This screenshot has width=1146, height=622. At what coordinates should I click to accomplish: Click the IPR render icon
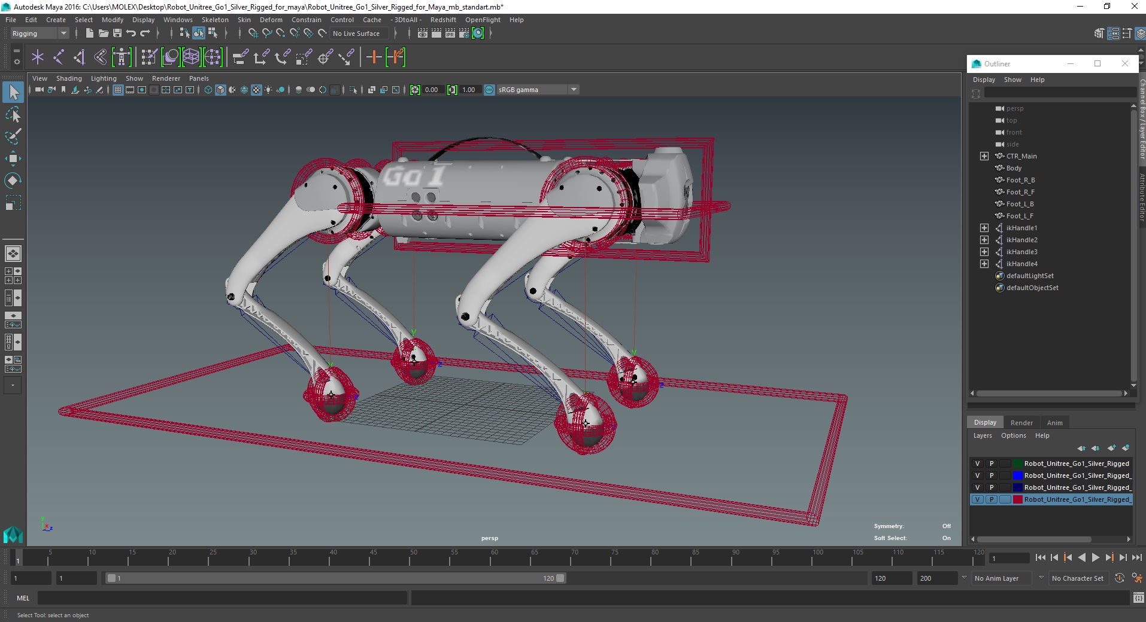pyautogui.click(x=450, y=33)
